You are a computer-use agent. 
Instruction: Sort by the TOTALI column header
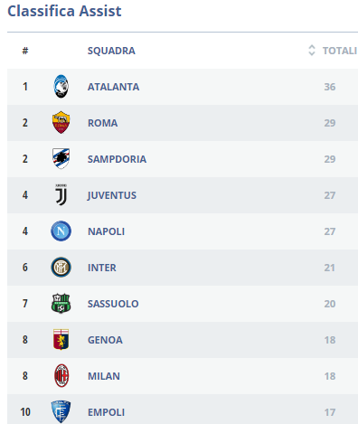pos(340,51)
